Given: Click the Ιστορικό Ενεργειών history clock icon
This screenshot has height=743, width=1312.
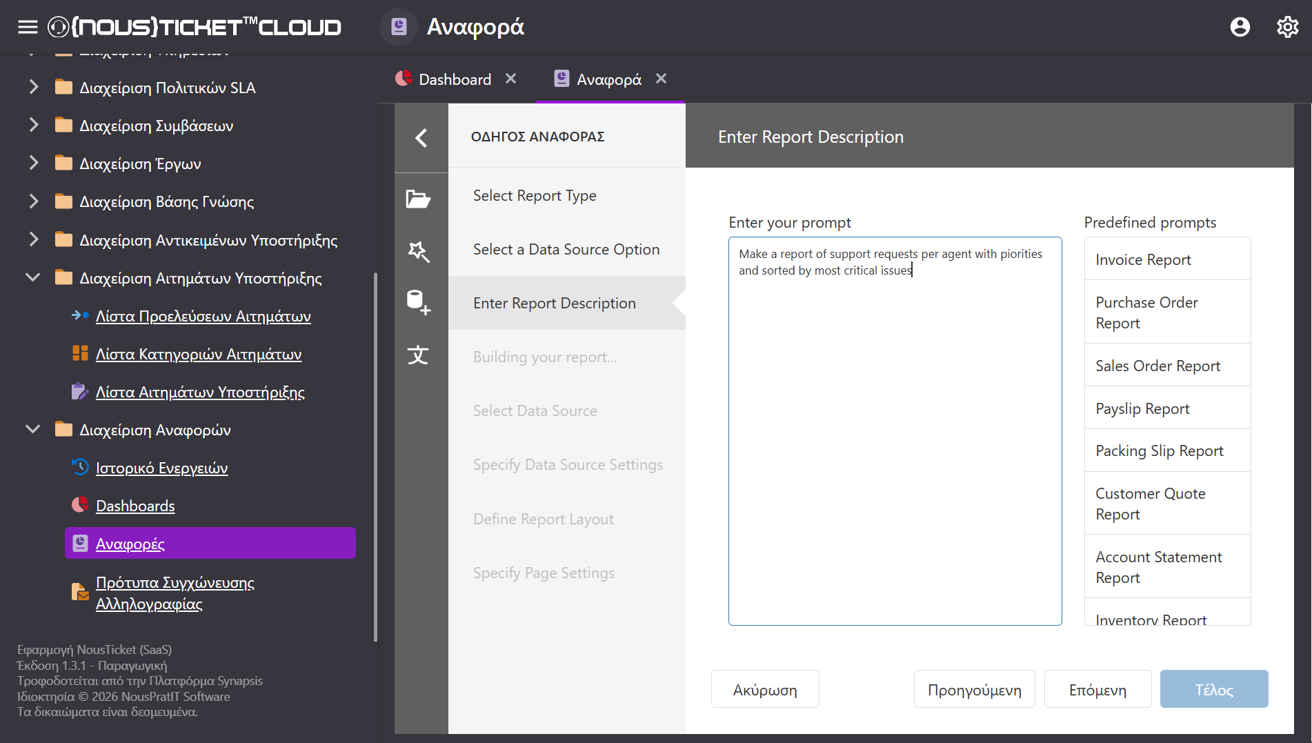Looking at the screenshot, I should (80, 467).
